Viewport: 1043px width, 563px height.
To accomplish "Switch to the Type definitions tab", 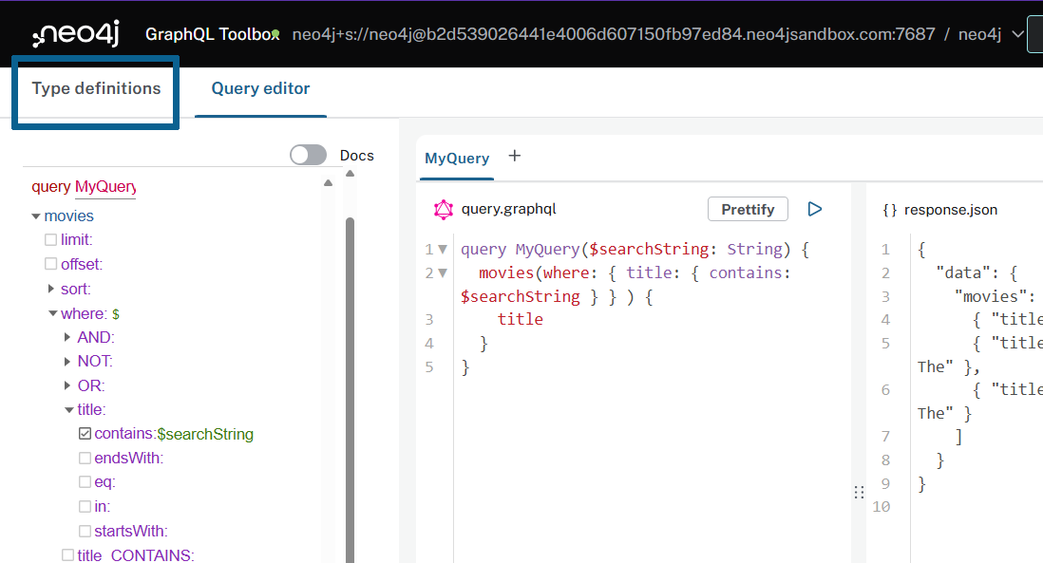I will coord(96,88).
